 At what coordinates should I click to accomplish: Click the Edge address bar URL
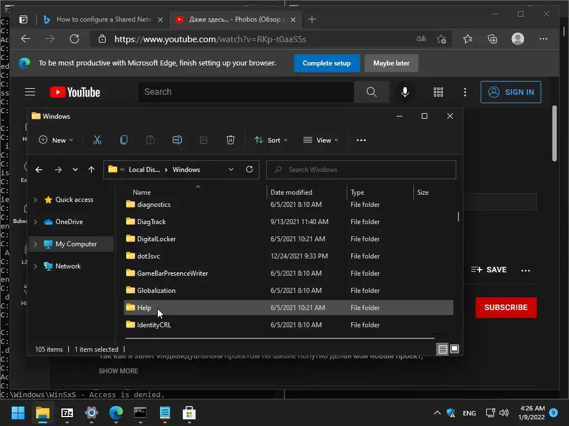210,39
